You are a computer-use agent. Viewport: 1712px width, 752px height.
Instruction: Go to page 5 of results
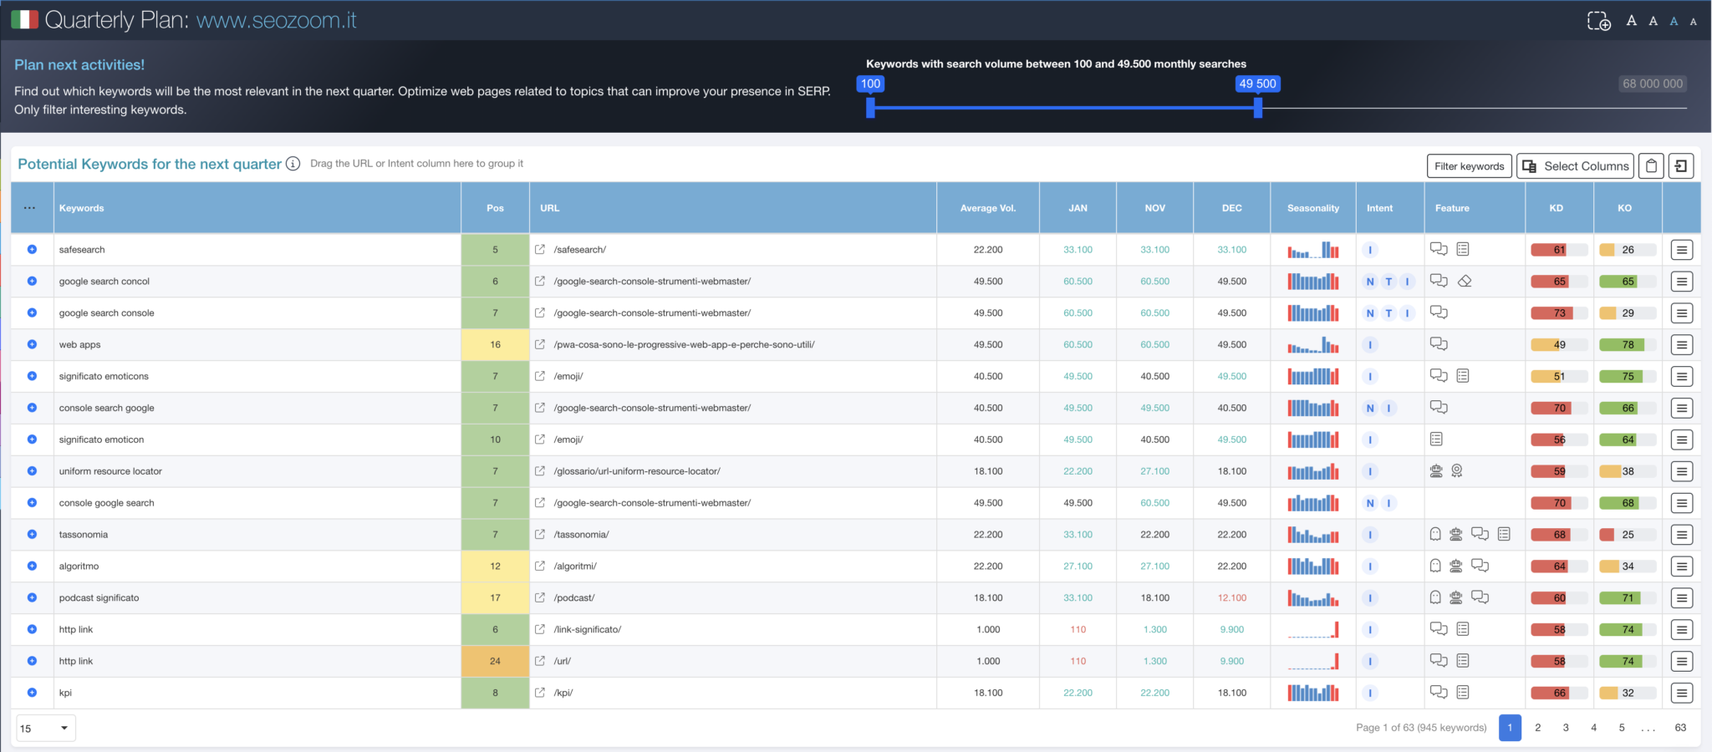pyautogui.click(x=1622, y=728)
